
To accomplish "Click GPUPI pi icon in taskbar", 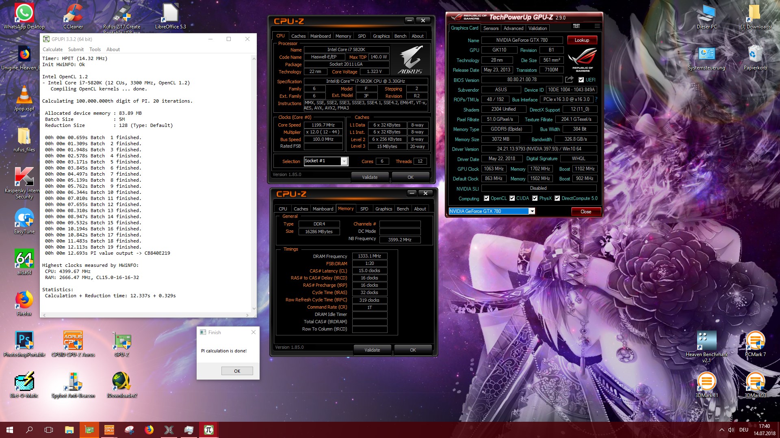I will (x=209, y=430).
